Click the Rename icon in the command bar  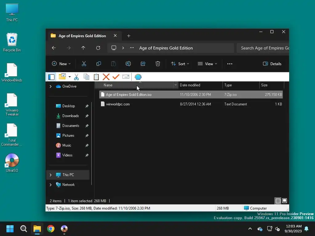(128, 64)
